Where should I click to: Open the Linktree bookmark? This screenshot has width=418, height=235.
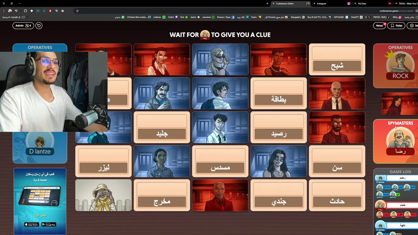159,17
